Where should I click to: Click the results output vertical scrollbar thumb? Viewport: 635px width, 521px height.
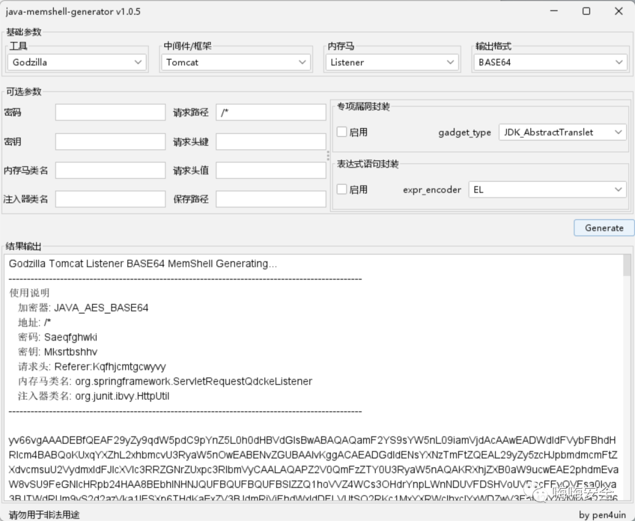[x=627, y=265]
